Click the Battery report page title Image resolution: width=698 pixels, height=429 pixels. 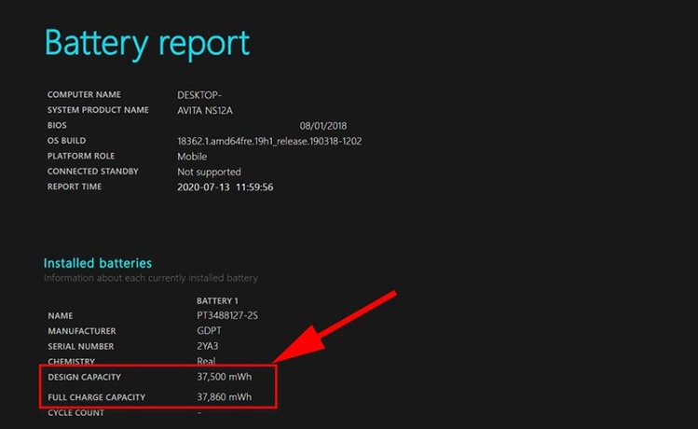tap(147, 44)
